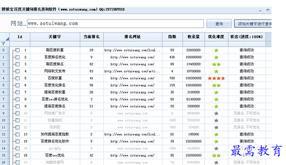Click the gray star for 快播倒闭
This screenshot has height=165, width=286.
point(216,121)
